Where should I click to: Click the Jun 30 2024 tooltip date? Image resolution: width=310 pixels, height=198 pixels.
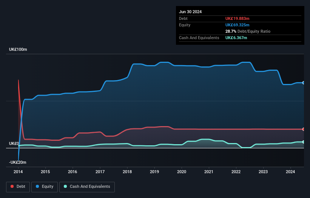click(190, 12)
